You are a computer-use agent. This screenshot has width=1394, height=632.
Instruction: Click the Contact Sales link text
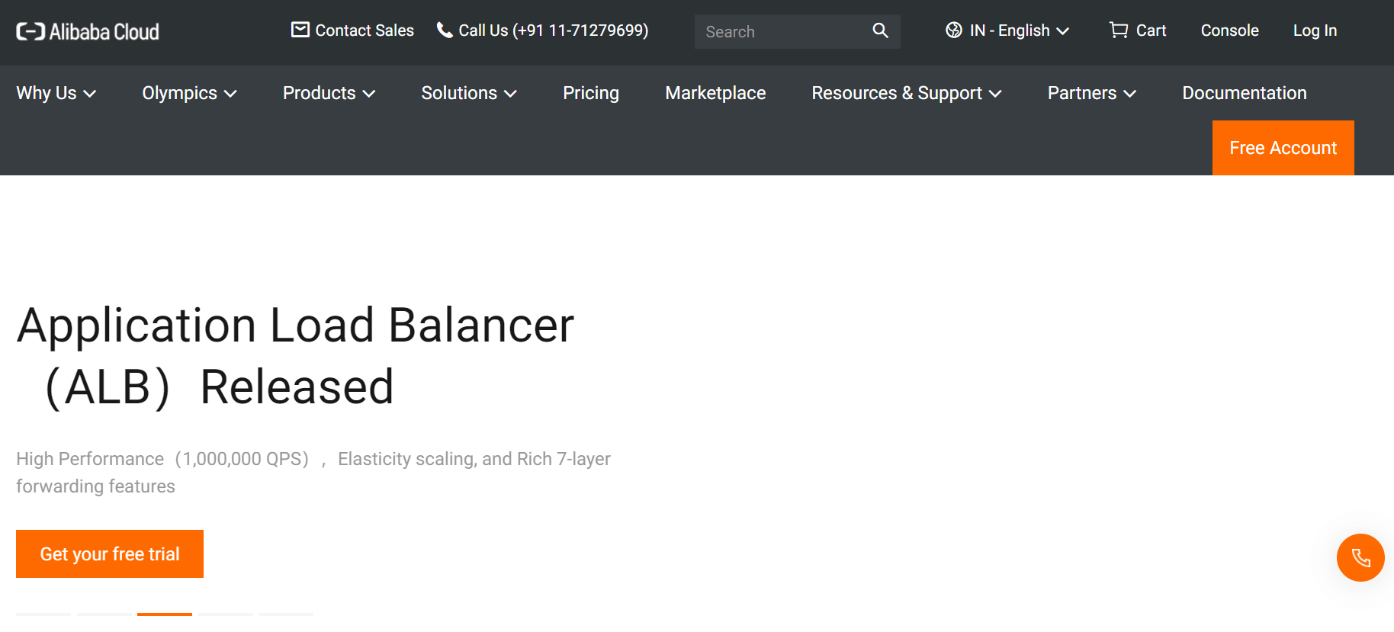(x=365, y=30)
